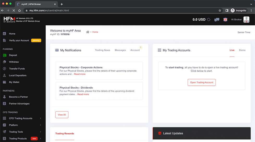Click the pending verification badge
Image resolution: width=255 pixels, height=142 pixels.
tap(36, 40)
